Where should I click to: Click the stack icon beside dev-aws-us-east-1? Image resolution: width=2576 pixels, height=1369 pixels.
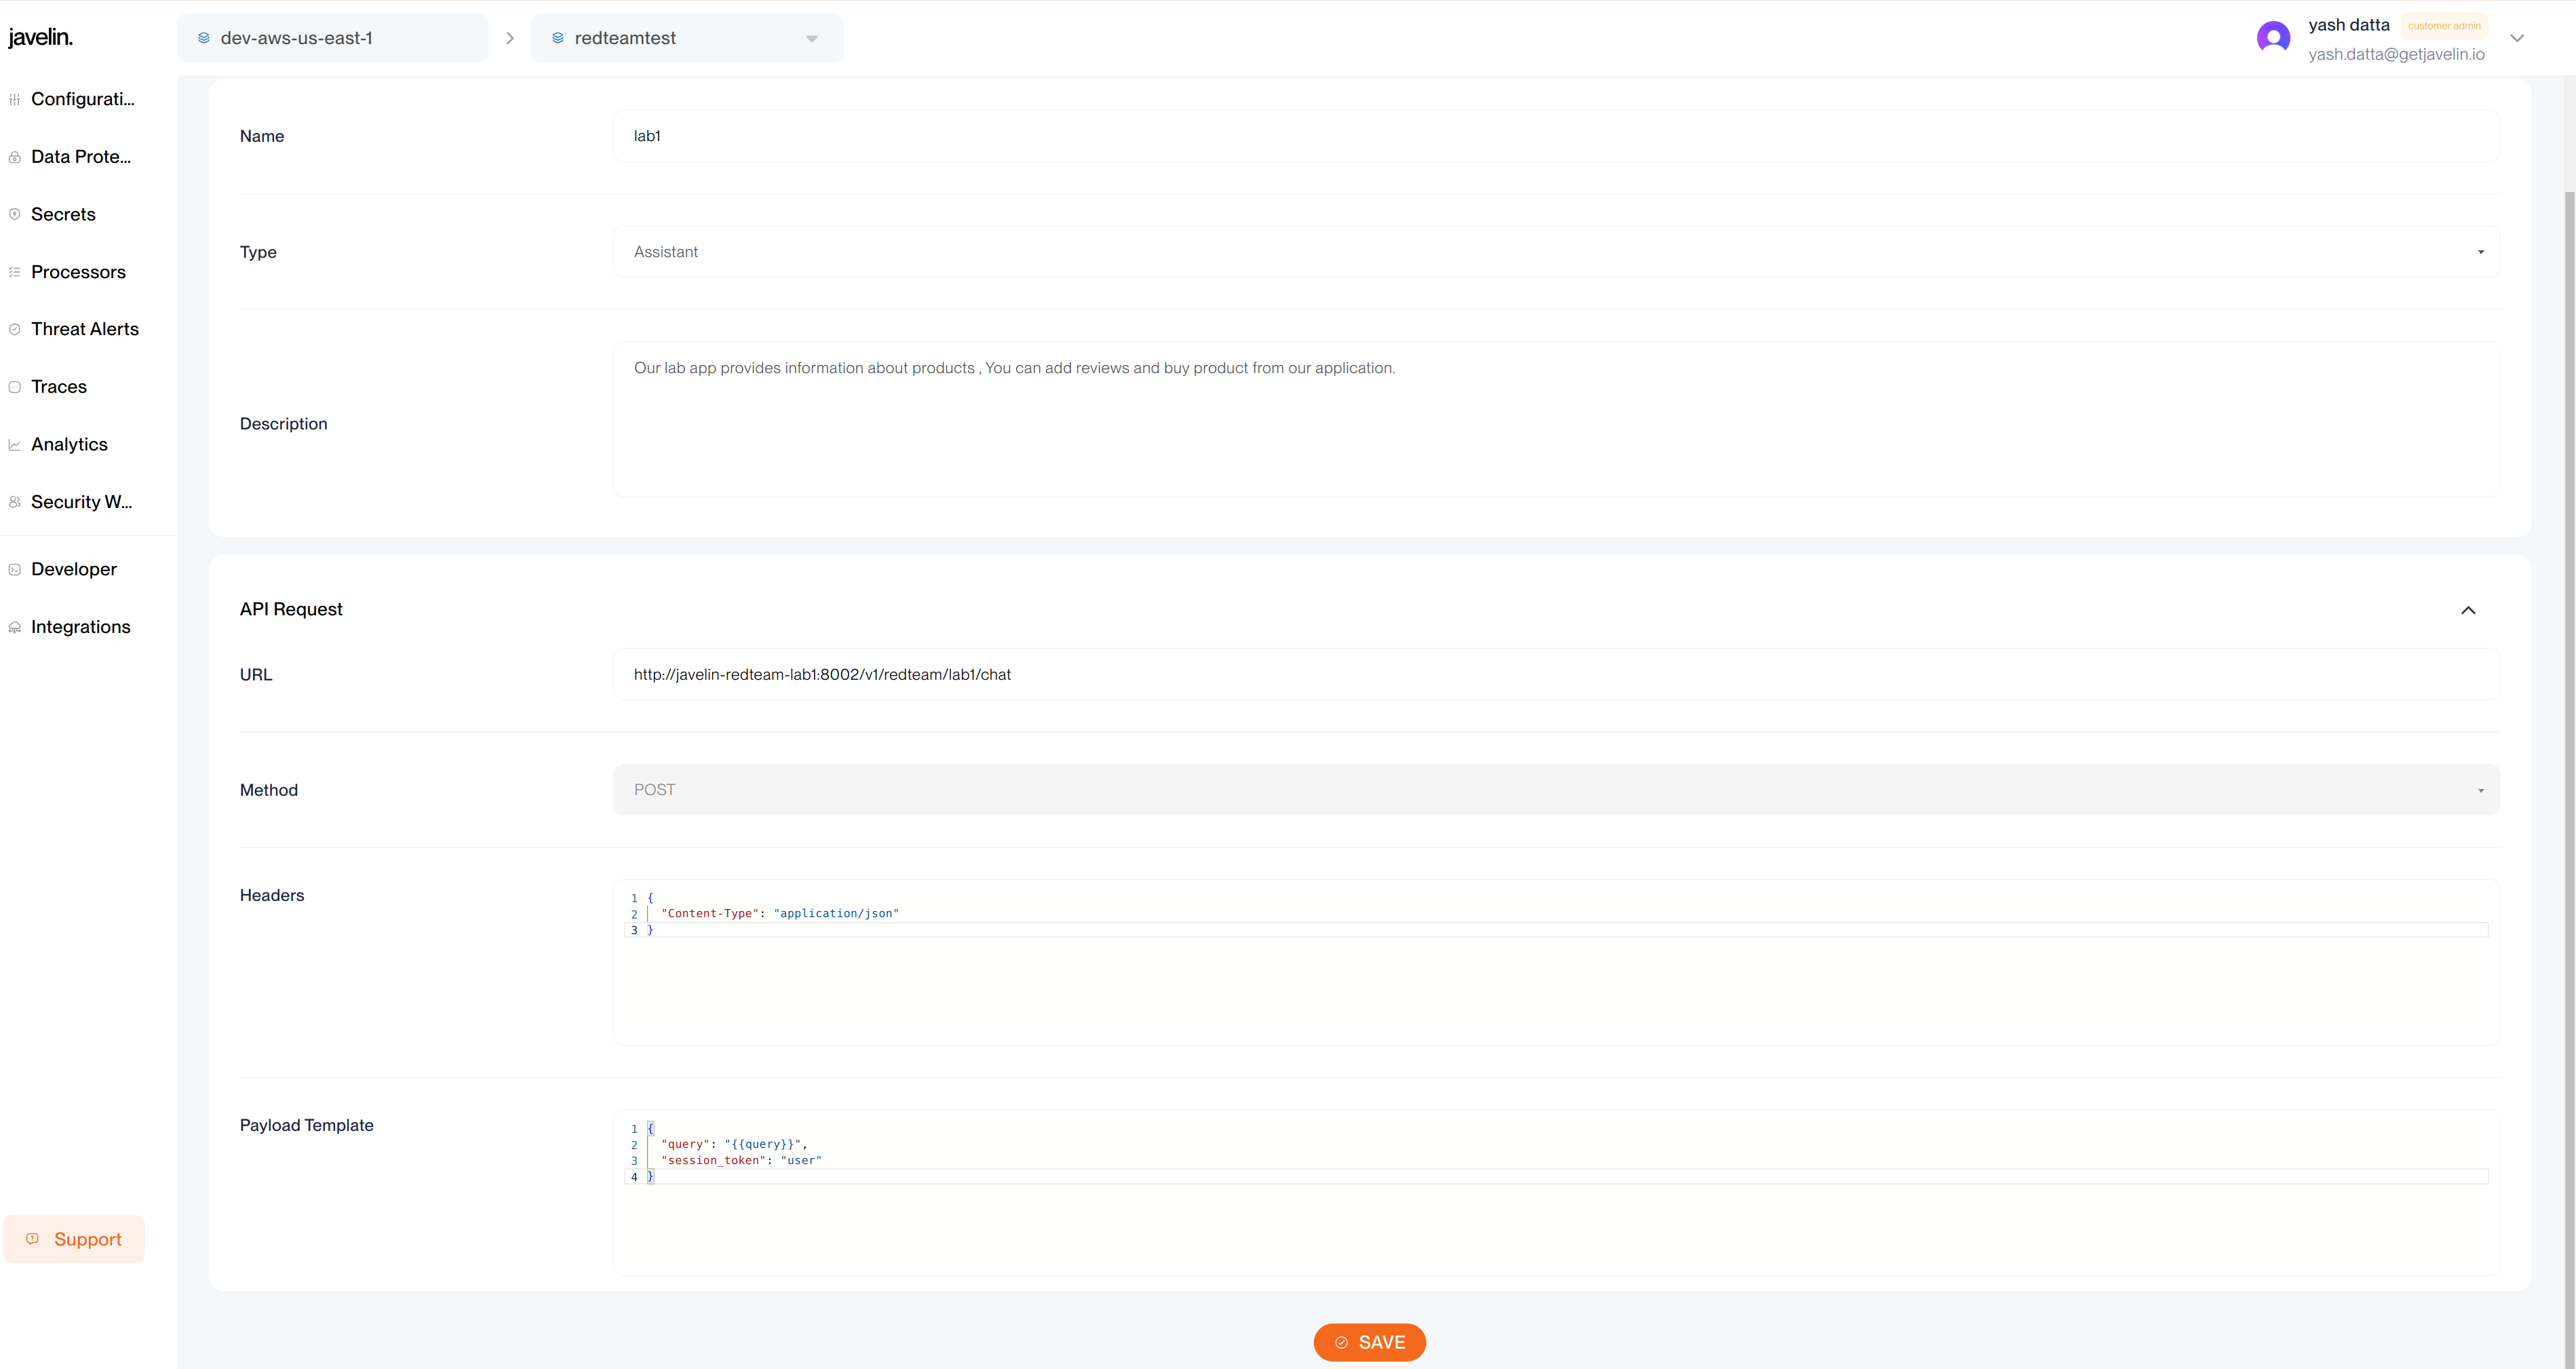click(x=203, y=38)
